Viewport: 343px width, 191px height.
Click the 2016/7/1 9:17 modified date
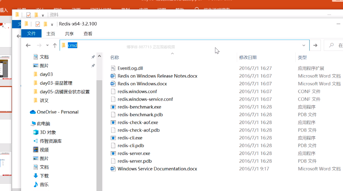click(254, 169)
